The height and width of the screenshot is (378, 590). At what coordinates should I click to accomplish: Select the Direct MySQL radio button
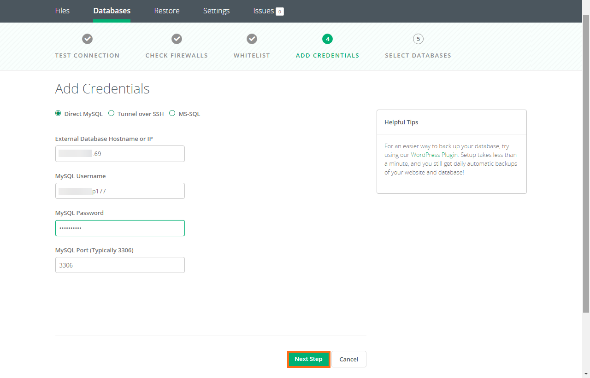58,113
